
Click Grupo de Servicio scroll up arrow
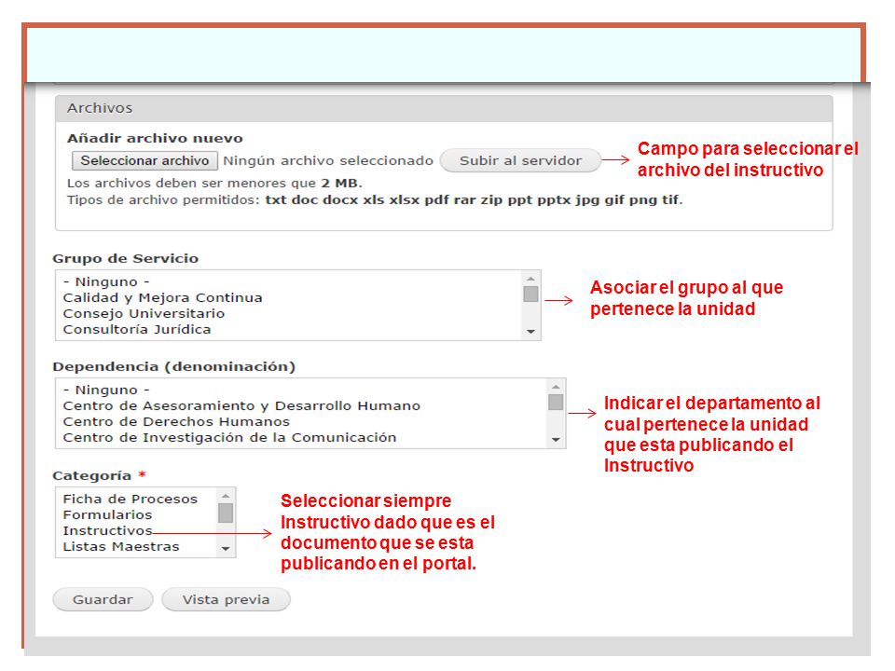click(530, 279)
